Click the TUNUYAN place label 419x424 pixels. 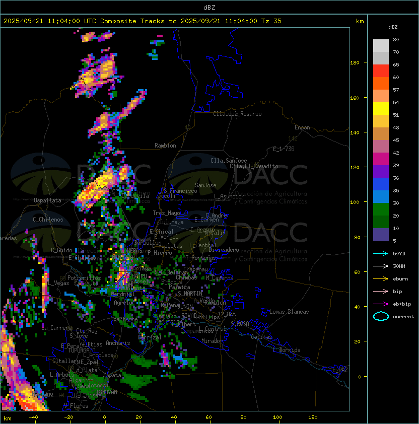click(107, 392)
